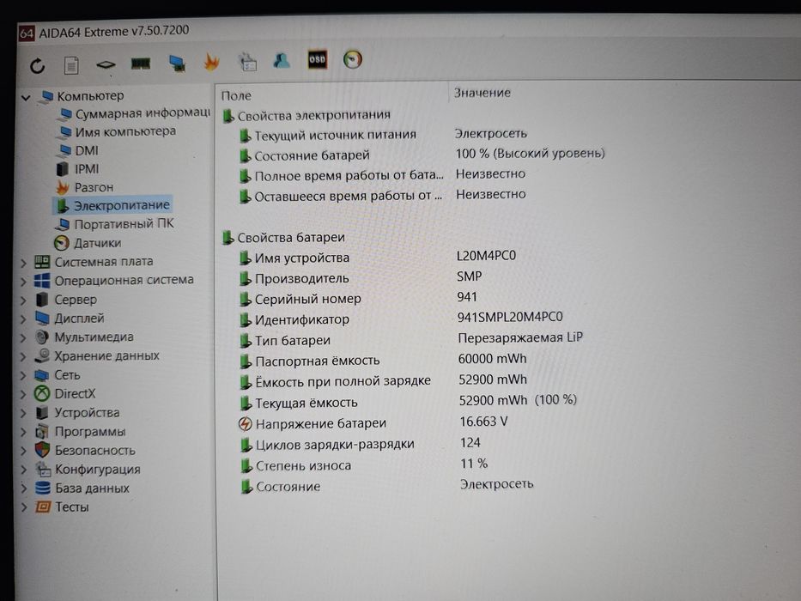Click the motherboard chip toolbar icon
Image resolution: width=801 pixels, height=601 pixels.
click(106, 64)
